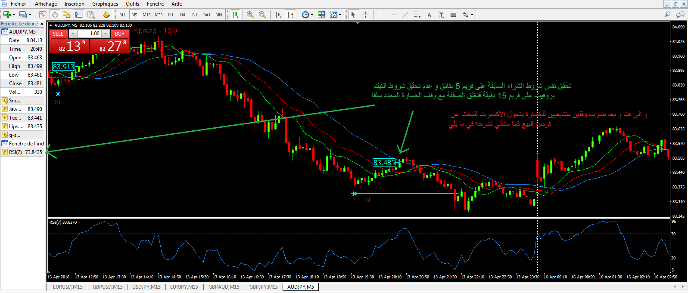This screenshot has height=293, width=688.
Task: Open the New Chart dropdown arrow
Action: pos(14,15)
